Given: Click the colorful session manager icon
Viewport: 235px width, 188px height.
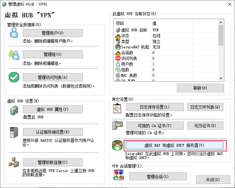Looking at the screenshot, I should [x=119, y=175].
